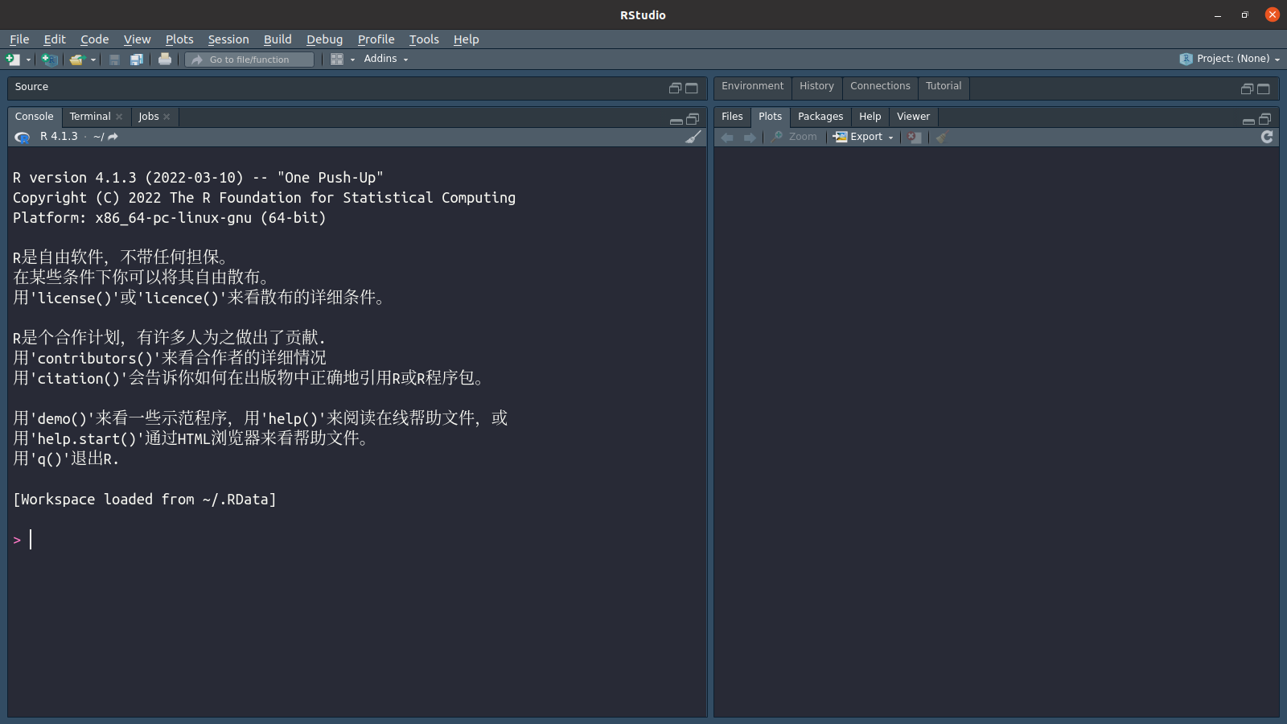The image size is (1287, 724).
Task: Switch to the Tutorial tab
Action: (944, 86)
